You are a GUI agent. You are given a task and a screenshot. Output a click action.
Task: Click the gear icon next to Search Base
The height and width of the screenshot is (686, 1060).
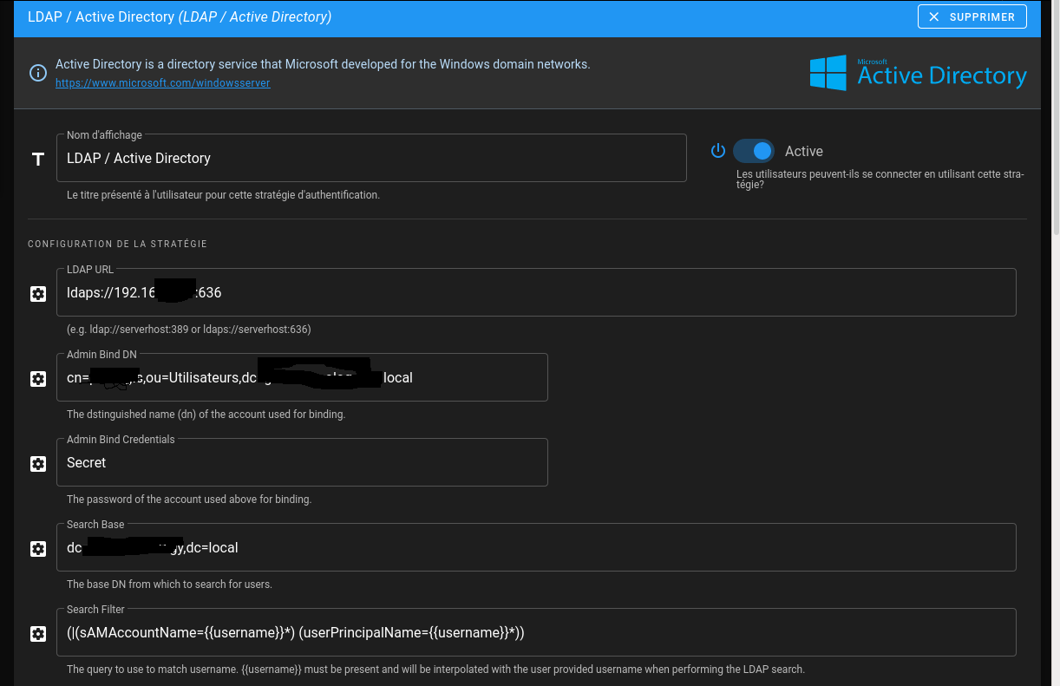[x=38, y=549]
